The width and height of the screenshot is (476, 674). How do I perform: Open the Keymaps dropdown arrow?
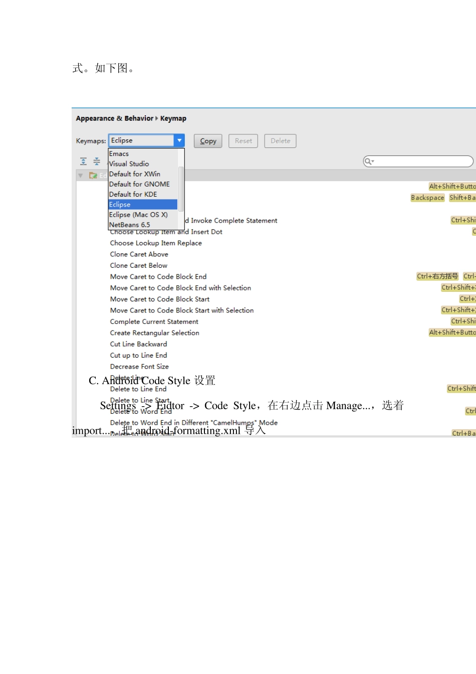tap(179, 141)
